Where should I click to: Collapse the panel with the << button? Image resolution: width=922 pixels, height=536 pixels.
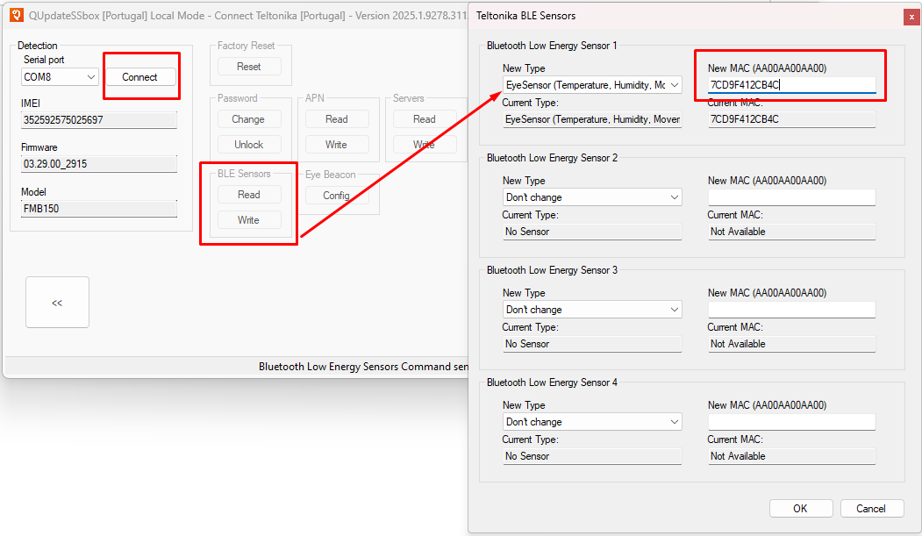point(57,303)
